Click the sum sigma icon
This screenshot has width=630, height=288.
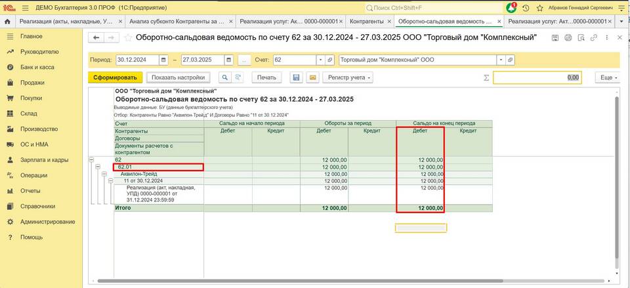tap(486, 77)
